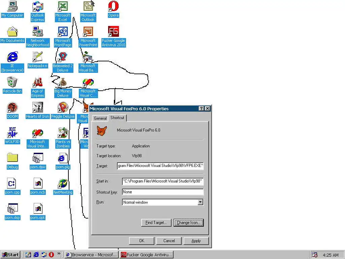Switch to the General tab

[100, 118]
